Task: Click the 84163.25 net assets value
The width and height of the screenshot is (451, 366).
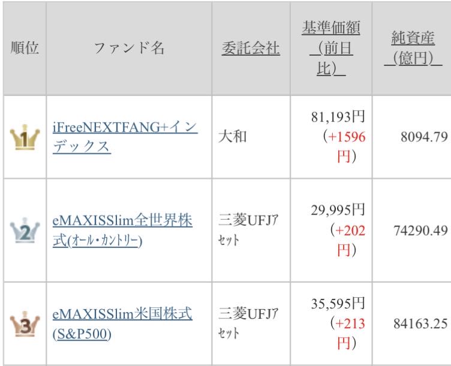Action: tap(420, 323)
